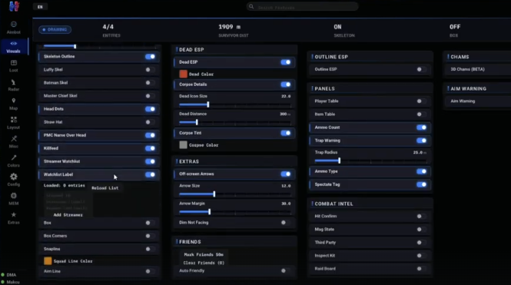This screenshot has width=511, height=285.
Task: Click the EN language selector
Action: point(40,7)
